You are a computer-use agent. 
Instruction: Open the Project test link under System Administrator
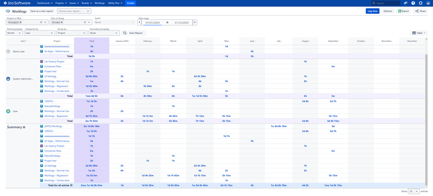point(50,72)
